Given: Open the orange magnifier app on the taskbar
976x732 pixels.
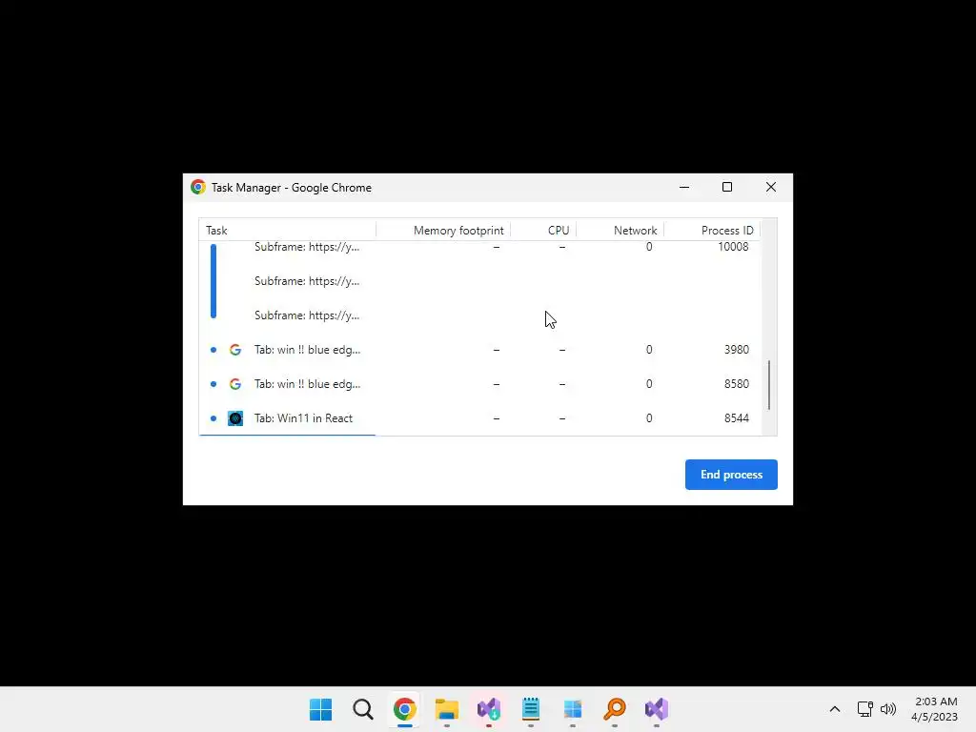Looking at the screenshot, I should (x=615, y=709).
